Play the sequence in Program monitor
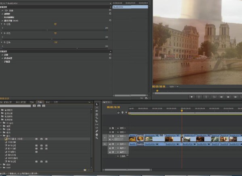Image resolution: width=242 pixels, height=176 pixels. point(228,97)
